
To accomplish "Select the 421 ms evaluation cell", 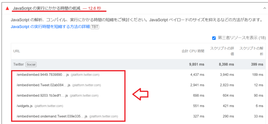I will tap(228, 106).
